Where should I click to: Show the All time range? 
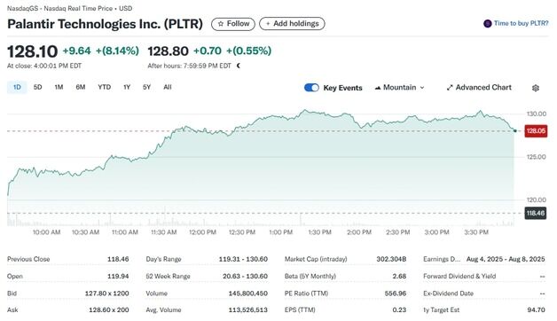click(168, 88)
